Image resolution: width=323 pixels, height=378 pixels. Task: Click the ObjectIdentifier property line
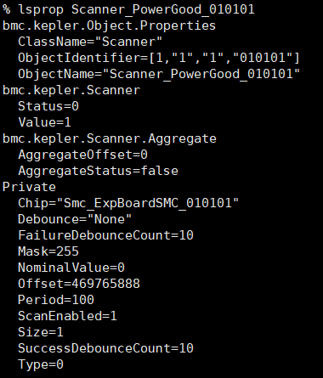[x=159, y=58]
